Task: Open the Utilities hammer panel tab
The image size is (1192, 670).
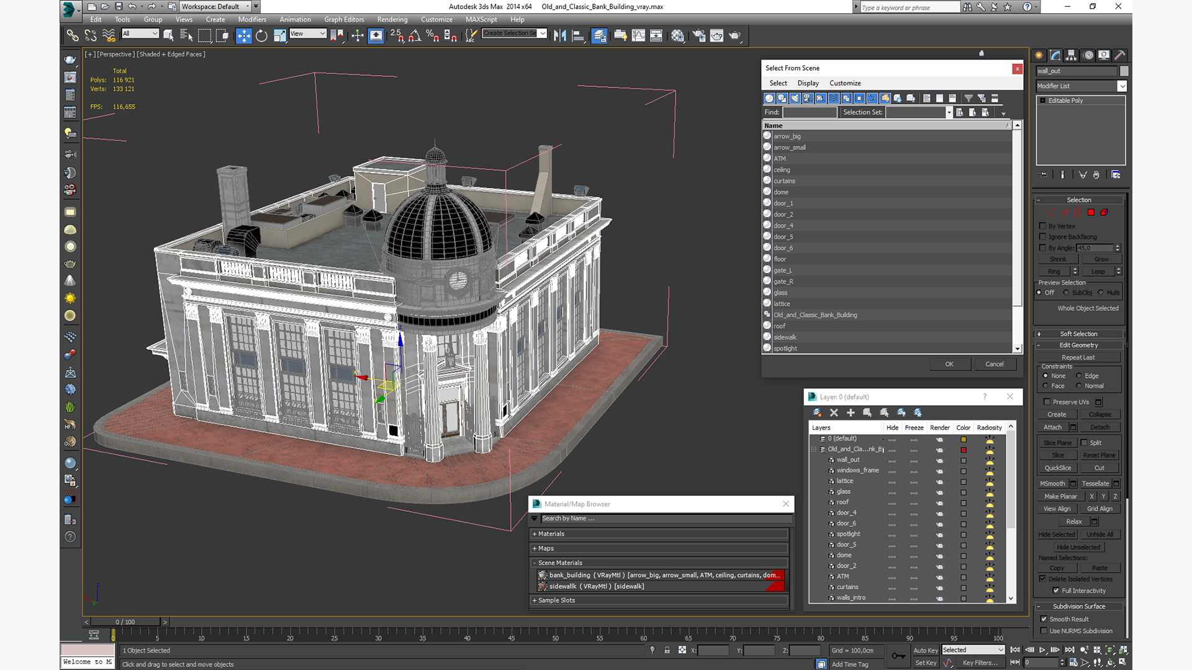Action: 1120,55
